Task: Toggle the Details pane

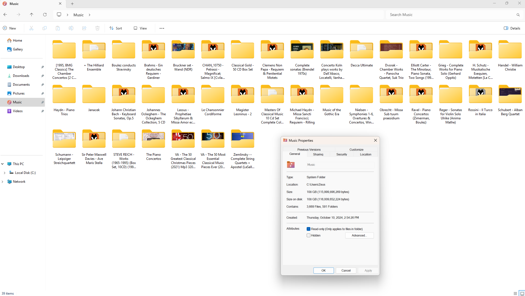Action: 512,28
